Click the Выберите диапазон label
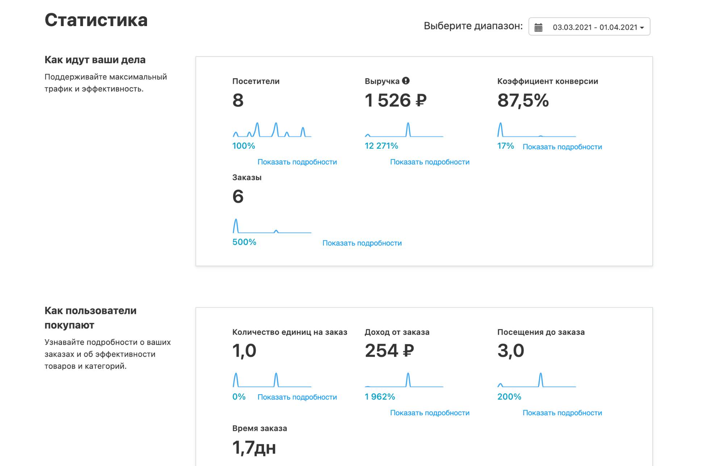 (x=473, y=26)
